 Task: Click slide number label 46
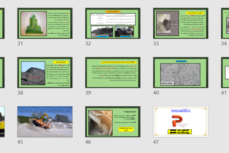click(x=88, y=142)
